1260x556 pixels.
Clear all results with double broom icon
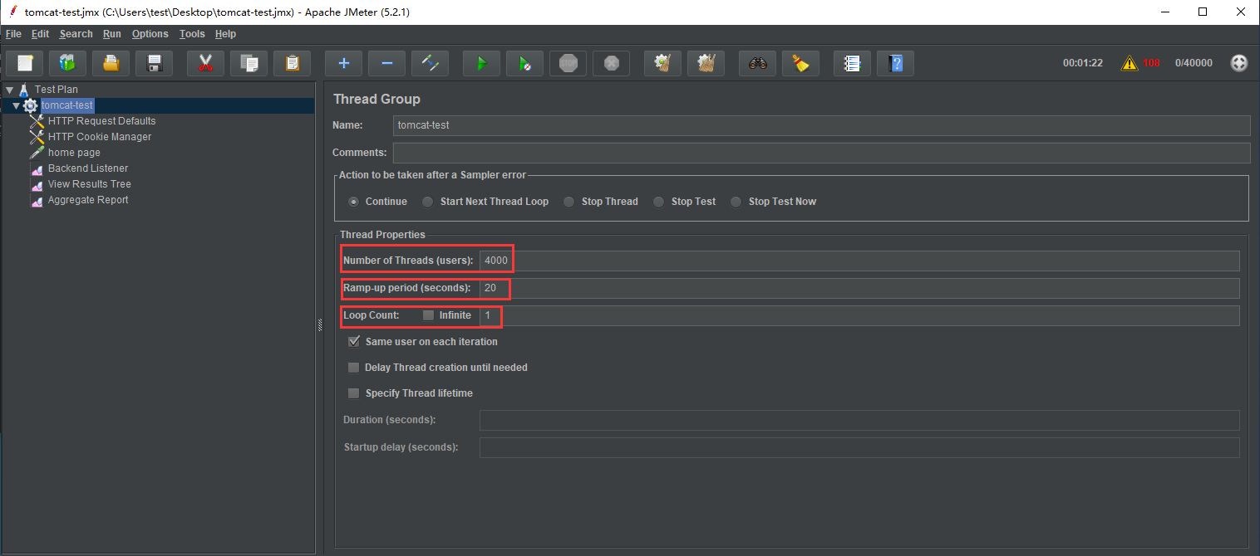[706, 63]
